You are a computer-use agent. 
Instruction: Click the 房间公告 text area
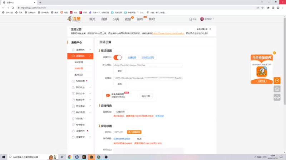[x=148, y=151]
